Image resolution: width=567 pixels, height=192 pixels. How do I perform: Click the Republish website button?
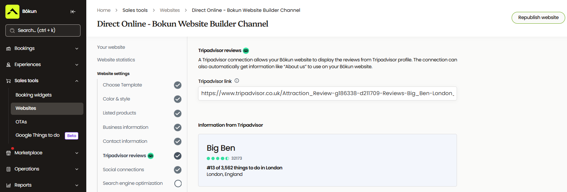point(538,18)
